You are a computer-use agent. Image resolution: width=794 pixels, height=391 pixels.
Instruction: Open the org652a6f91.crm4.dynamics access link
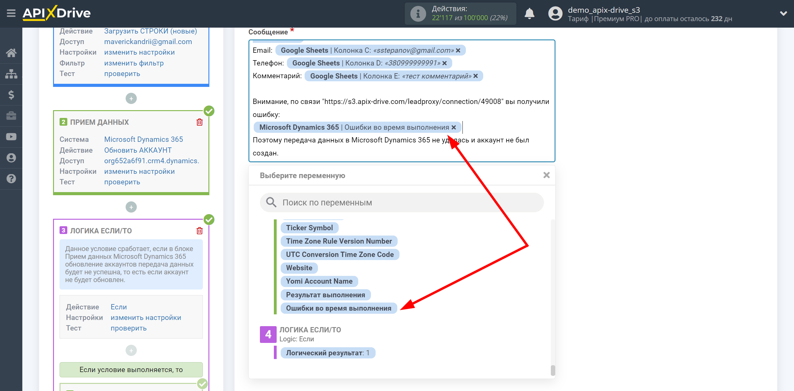[151, 161]
